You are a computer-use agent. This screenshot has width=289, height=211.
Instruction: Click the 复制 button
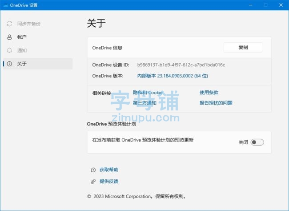tap(243, 48)
